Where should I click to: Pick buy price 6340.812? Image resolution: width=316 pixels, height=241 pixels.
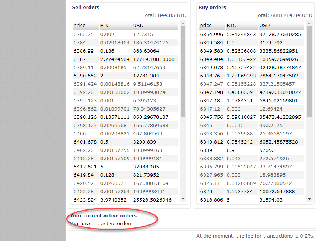[211, 142]
